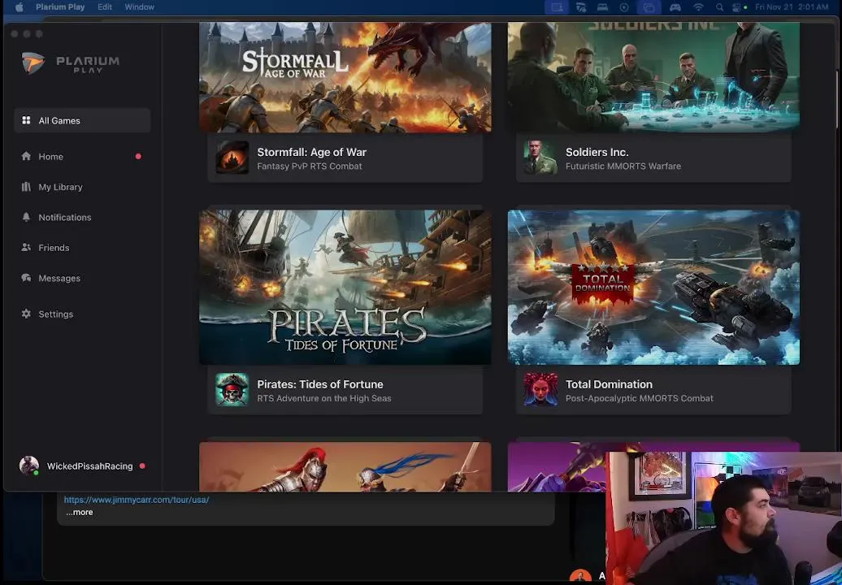Click the Friends people icon

(x=26, y=248)
